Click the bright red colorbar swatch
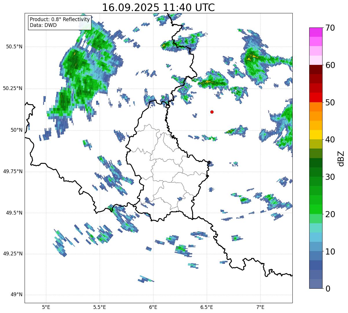The height and width of the screenshot is (313, 348). 316,98
